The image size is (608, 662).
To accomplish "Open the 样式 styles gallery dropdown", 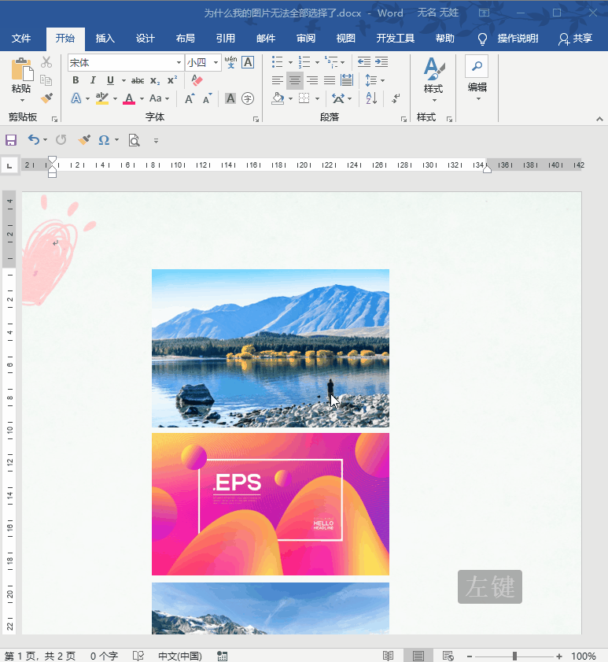I will click(x=433, y=79).
